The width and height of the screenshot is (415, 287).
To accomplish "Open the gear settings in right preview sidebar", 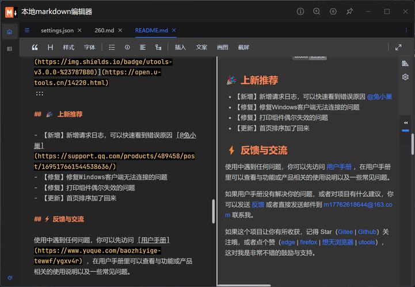I will point(405,77).
